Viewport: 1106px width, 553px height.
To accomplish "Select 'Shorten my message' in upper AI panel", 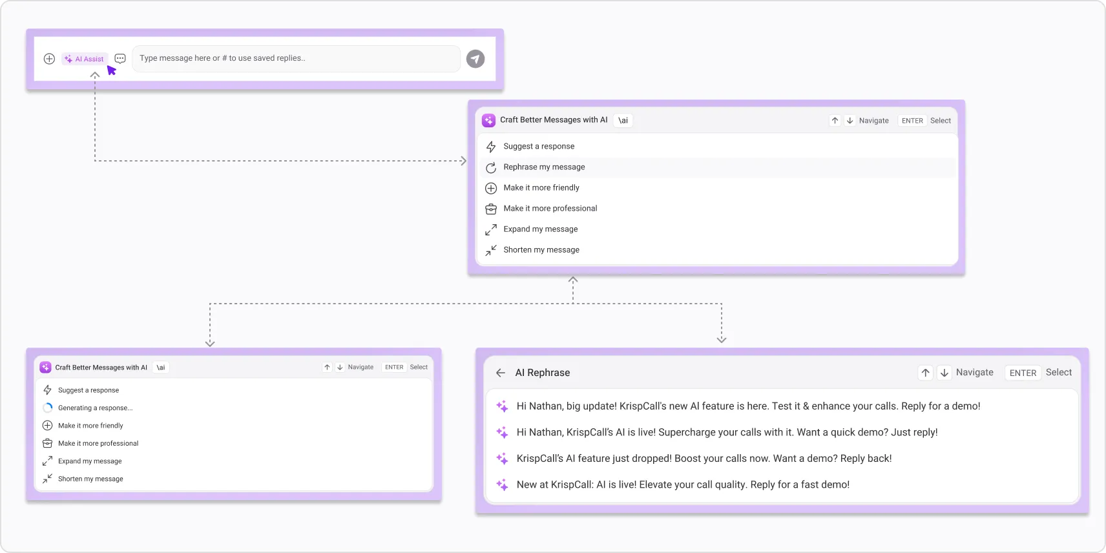I will [717, 249].
